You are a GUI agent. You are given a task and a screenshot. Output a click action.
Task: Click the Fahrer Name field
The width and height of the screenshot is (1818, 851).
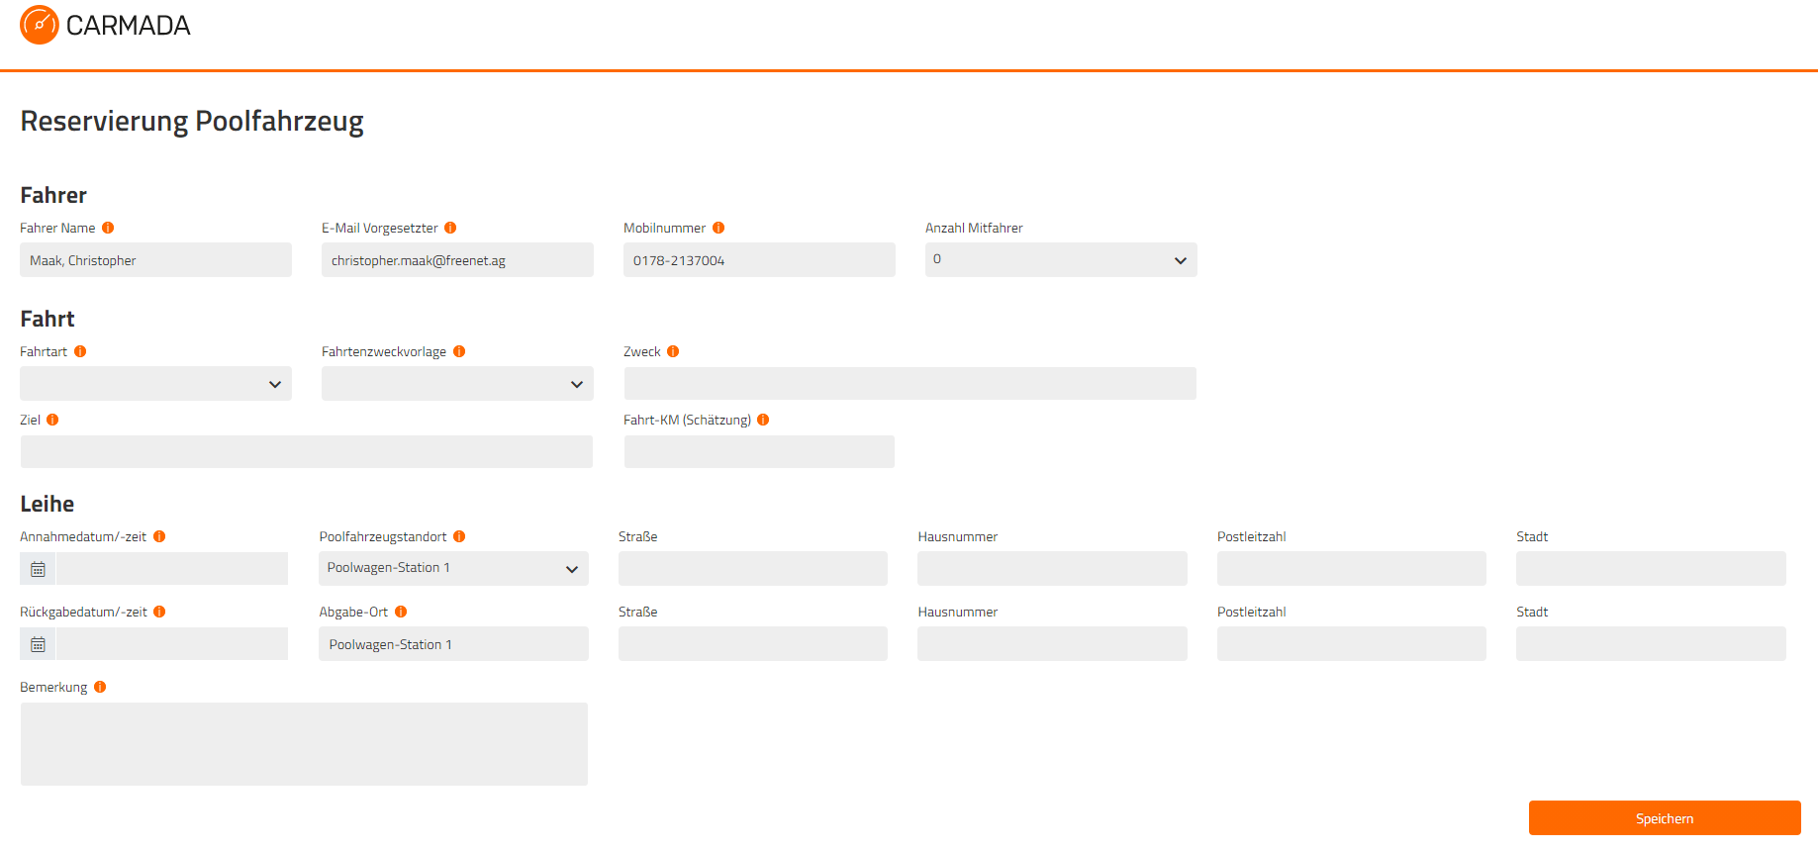(x=155, y=260)
